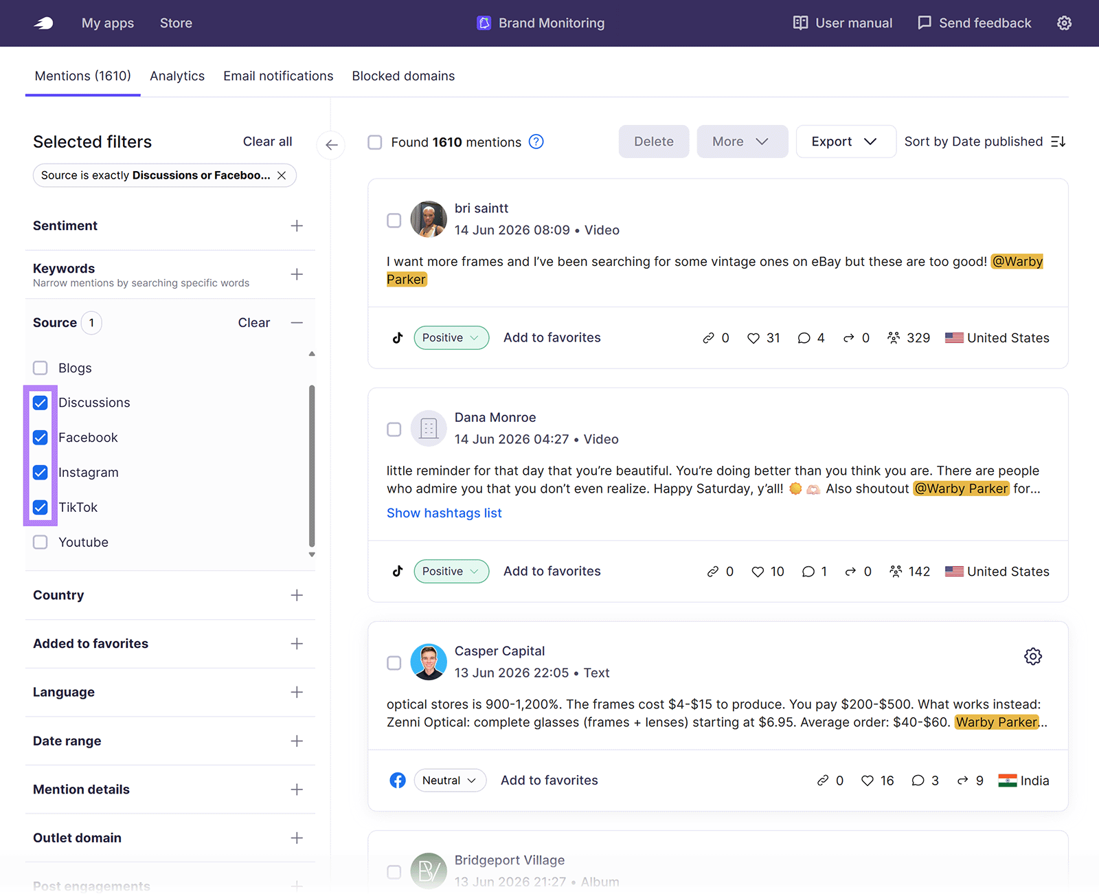Select the bri saintt mention checkbox
Image resolution: width=1099 pixels, height=896 pixels.
pos(394,221)
